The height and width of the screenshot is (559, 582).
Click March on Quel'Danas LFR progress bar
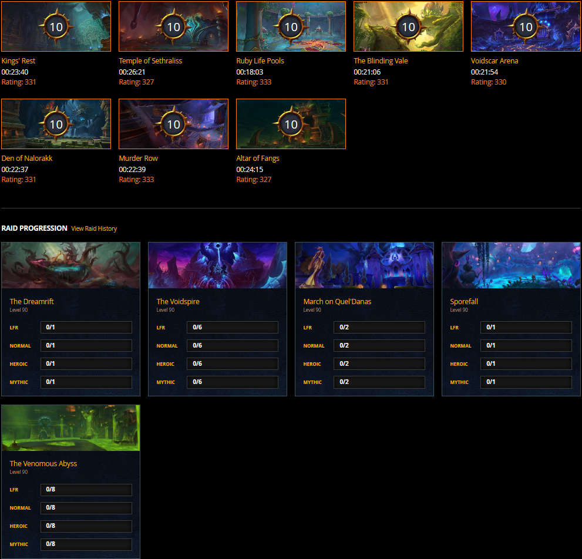[379, 328]
